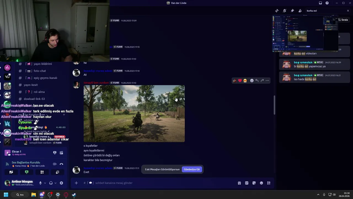This screenshot has height=199, width=353.
Task: Open the apps launcher in message bar
Action: click(269, 183)
